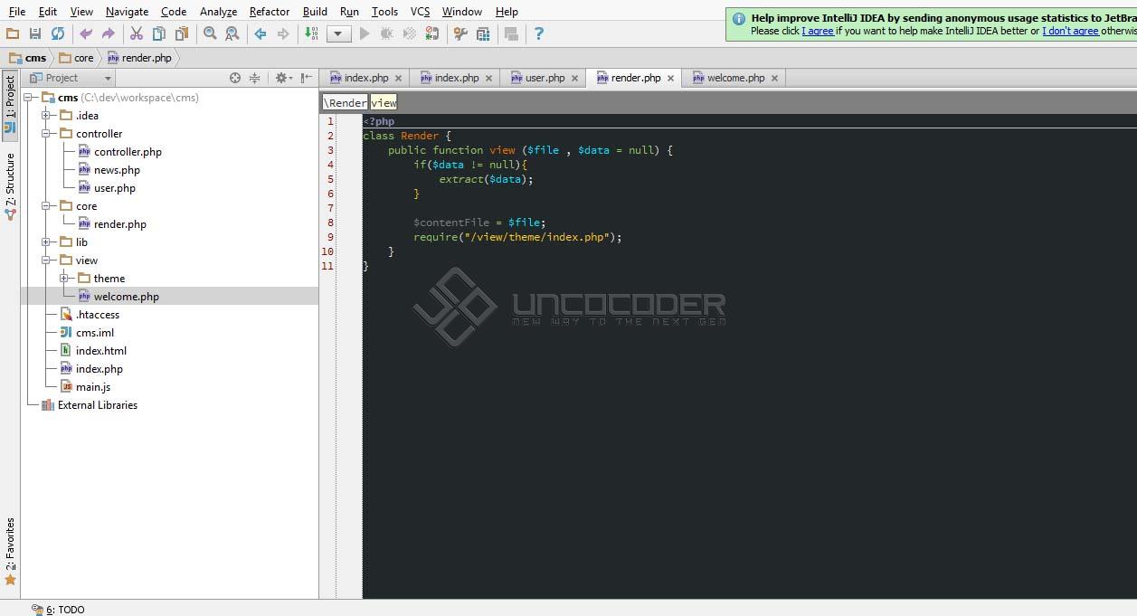Viewport: 1137px width, 616px height.
Task: Redo with the purple right arrow
Action: tap(109, 33)
